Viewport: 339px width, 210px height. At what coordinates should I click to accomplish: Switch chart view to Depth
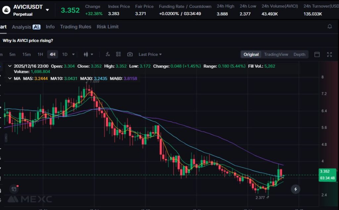point(299,54)
